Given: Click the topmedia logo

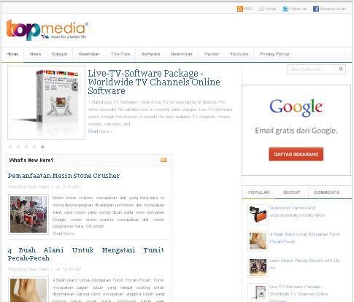Looking at the screenshot, I should click(47, 30).
